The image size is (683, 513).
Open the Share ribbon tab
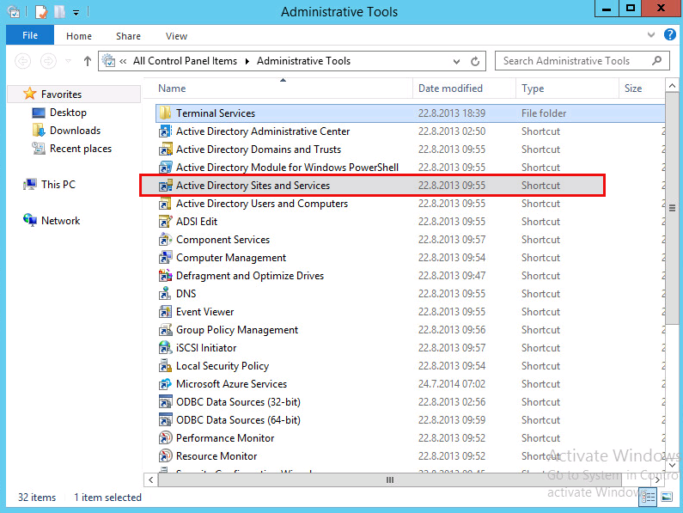point(128,36)
